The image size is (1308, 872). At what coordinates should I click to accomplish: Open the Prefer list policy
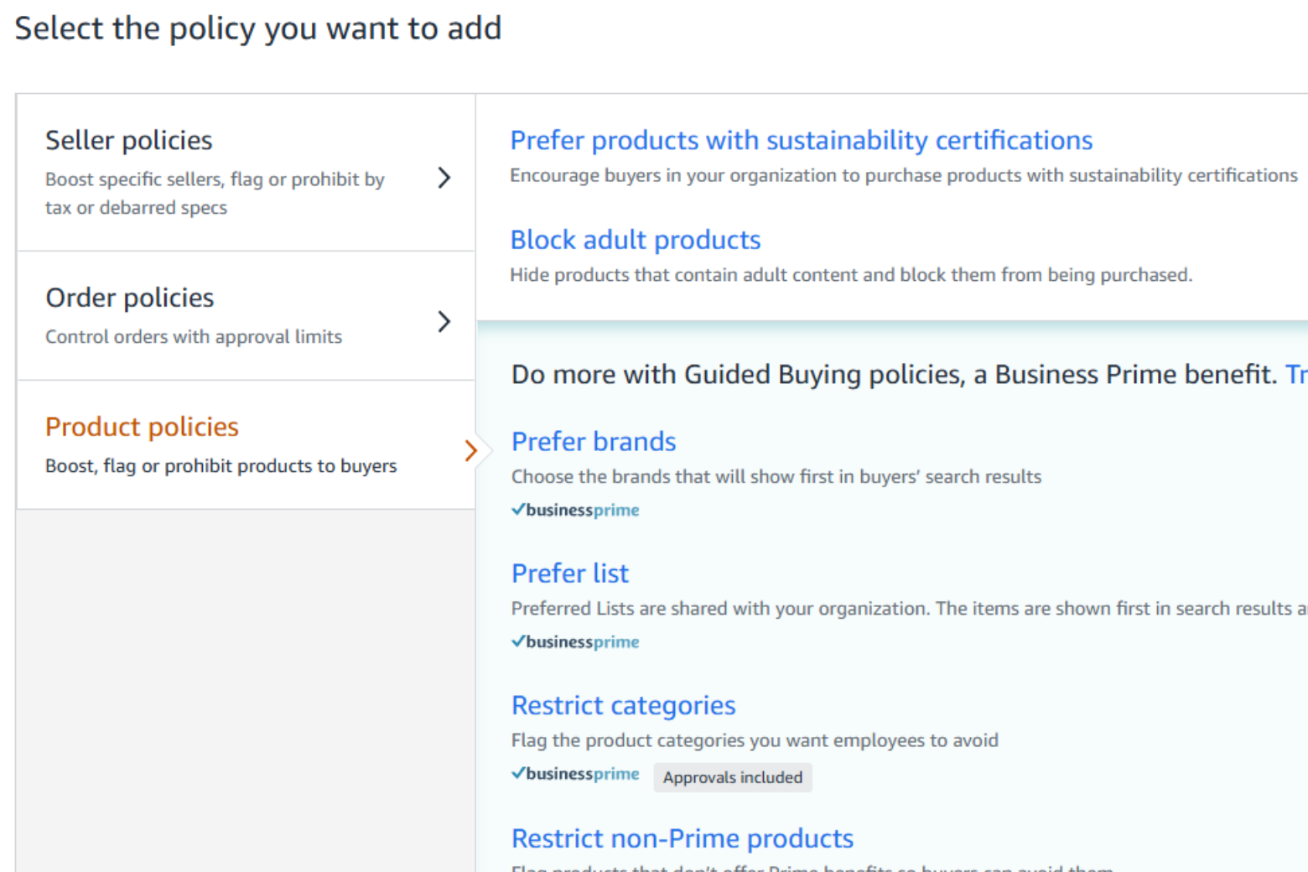pyautogui.click(x=570, y=574)
